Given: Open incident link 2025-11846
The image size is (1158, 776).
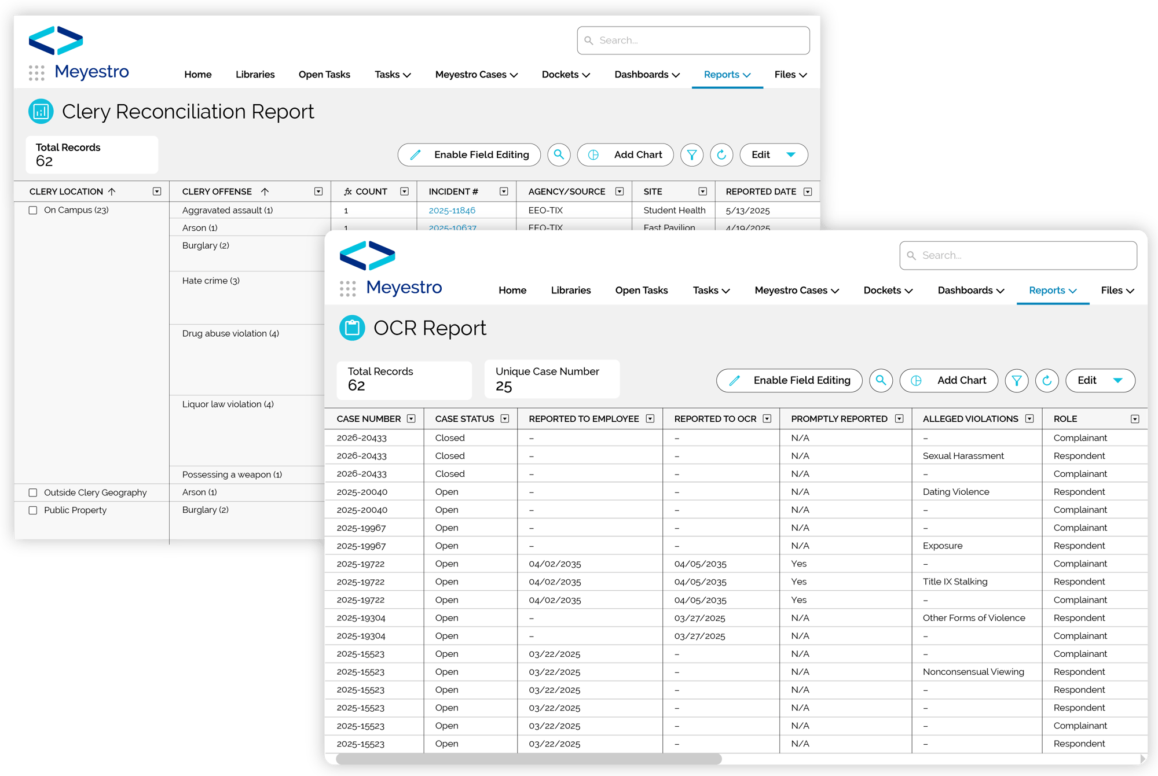Looking at the screenshot, I should (452, 211).
